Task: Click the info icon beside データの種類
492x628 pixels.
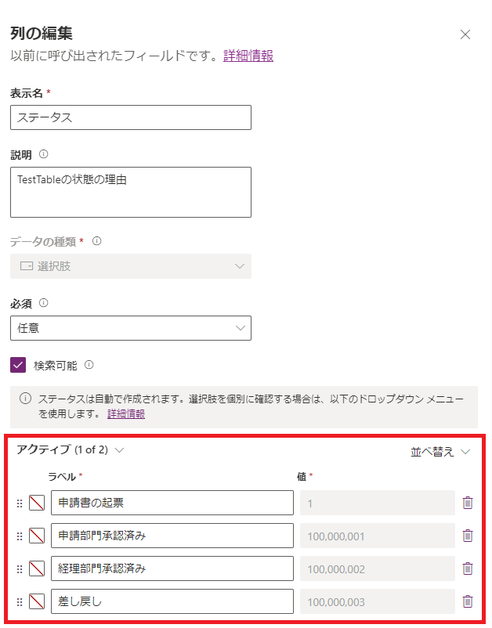Action: (96, 241)
